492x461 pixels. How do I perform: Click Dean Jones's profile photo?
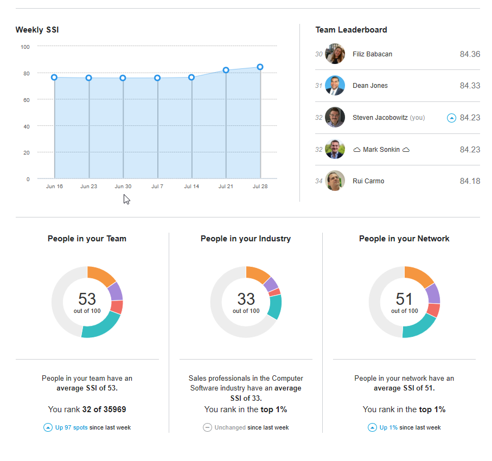tap(335, 86)
